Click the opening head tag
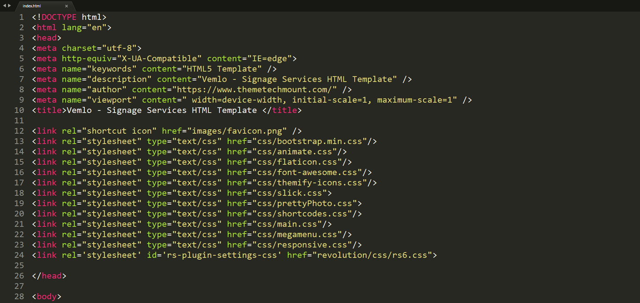The image size is (640, 303). coord(47,38)
